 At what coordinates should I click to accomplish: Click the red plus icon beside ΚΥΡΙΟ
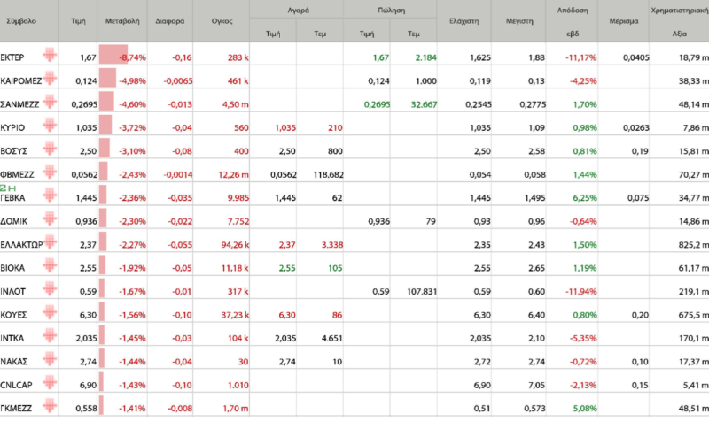50,125
